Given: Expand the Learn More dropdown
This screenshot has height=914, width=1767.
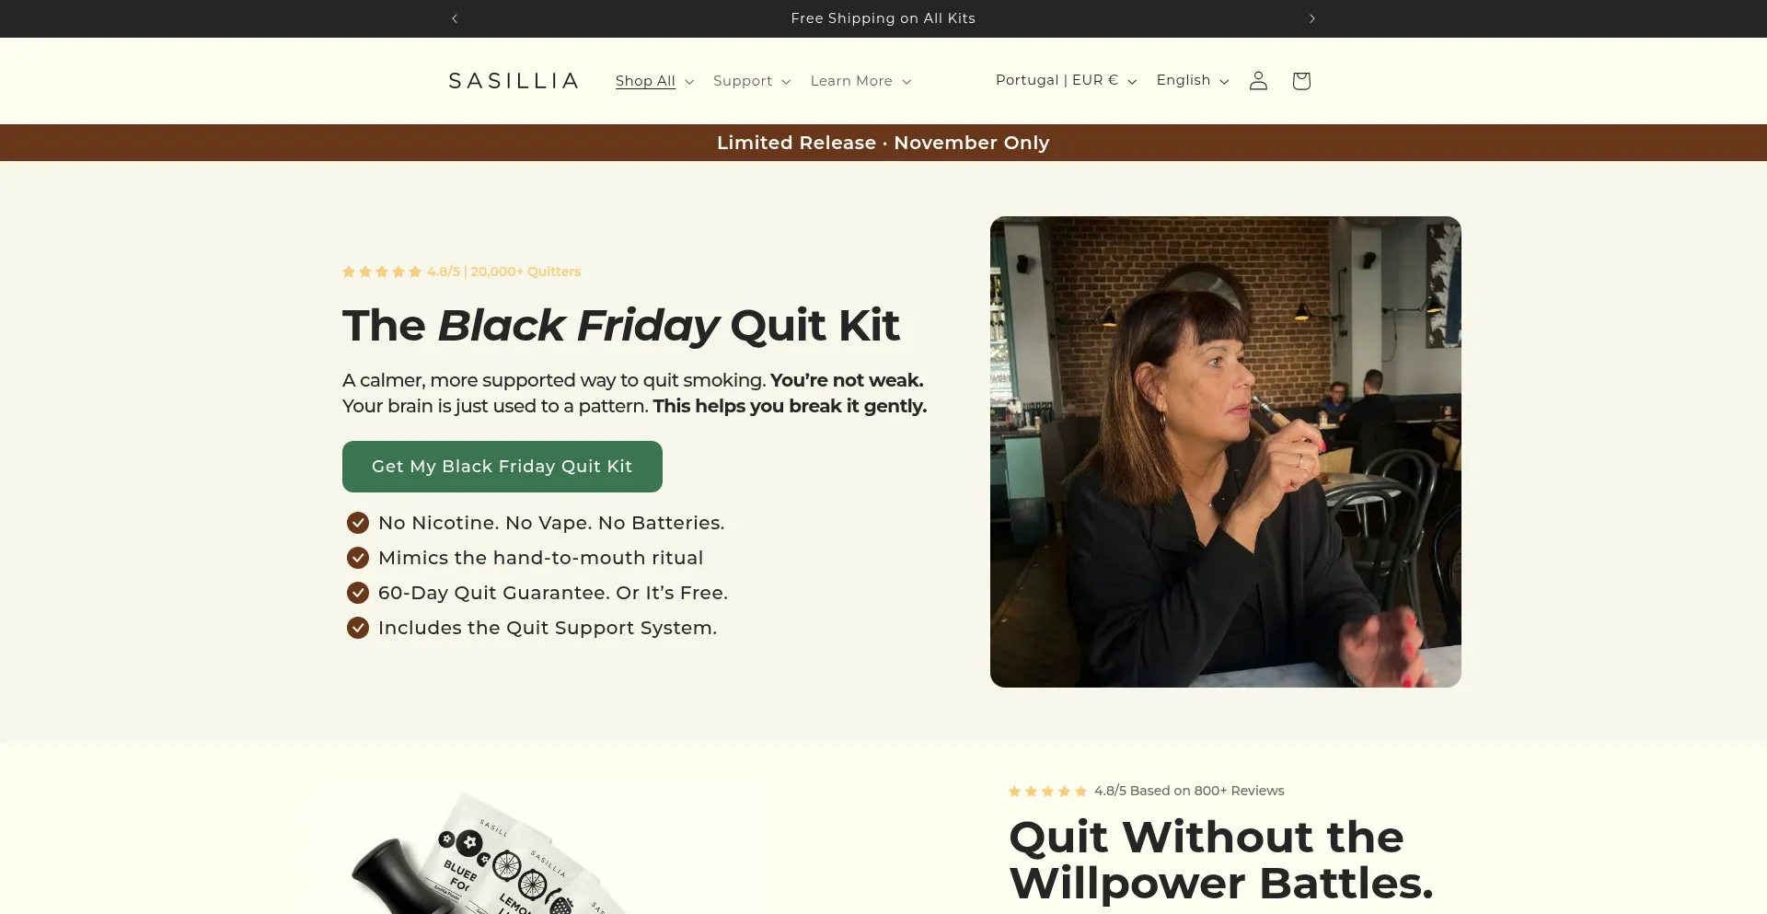Looking at the screenshot, I should tap(860, 81).
